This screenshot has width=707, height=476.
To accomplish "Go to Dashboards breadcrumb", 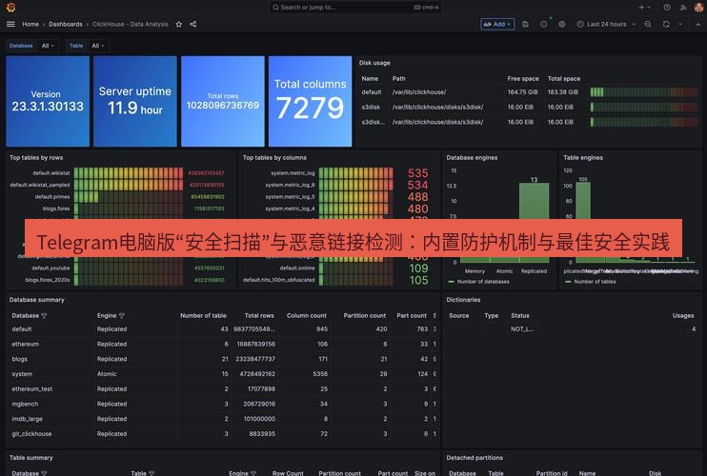I will pos(66,25).
